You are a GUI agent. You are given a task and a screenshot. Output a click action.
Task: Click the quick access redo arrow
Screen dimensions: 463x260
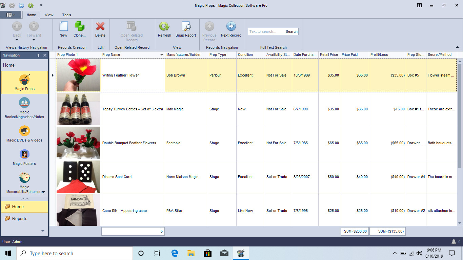21,5
